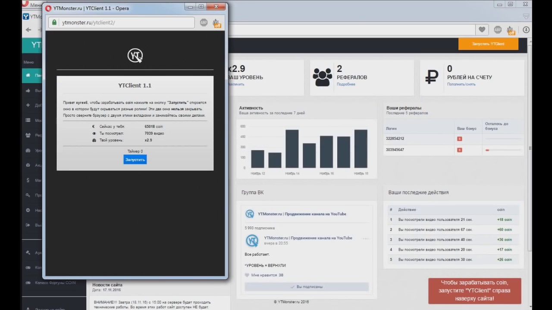
Task: Click the activity bar at Ноябрь 12
Action: click(257, 159)
